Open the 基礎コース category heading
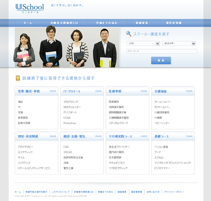The width and height of the screenshot is (211, 201). coord(162,137)
